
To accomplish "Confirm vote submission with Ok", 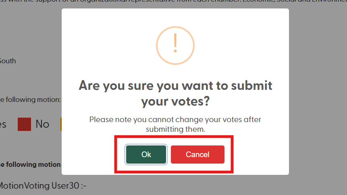I will [x=146, y=154].
